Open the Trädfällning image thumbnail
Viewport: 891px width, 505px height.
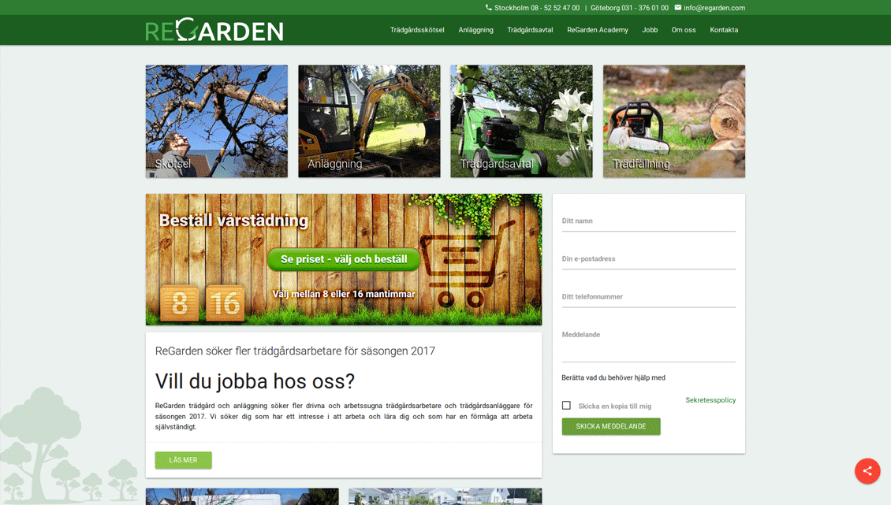pos(673,121)
